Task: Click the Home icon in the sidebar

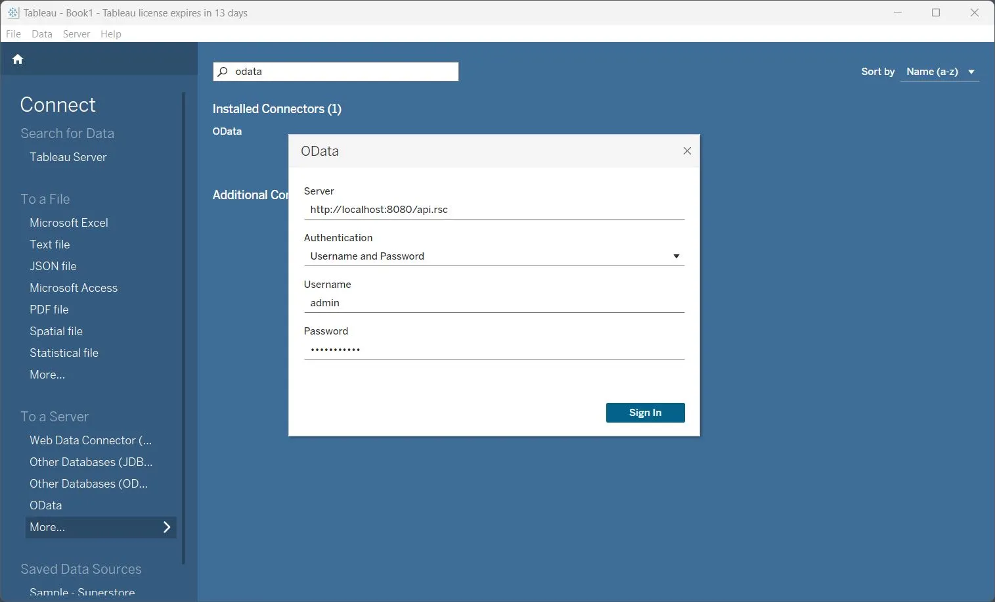Action: tap(18, 59)
